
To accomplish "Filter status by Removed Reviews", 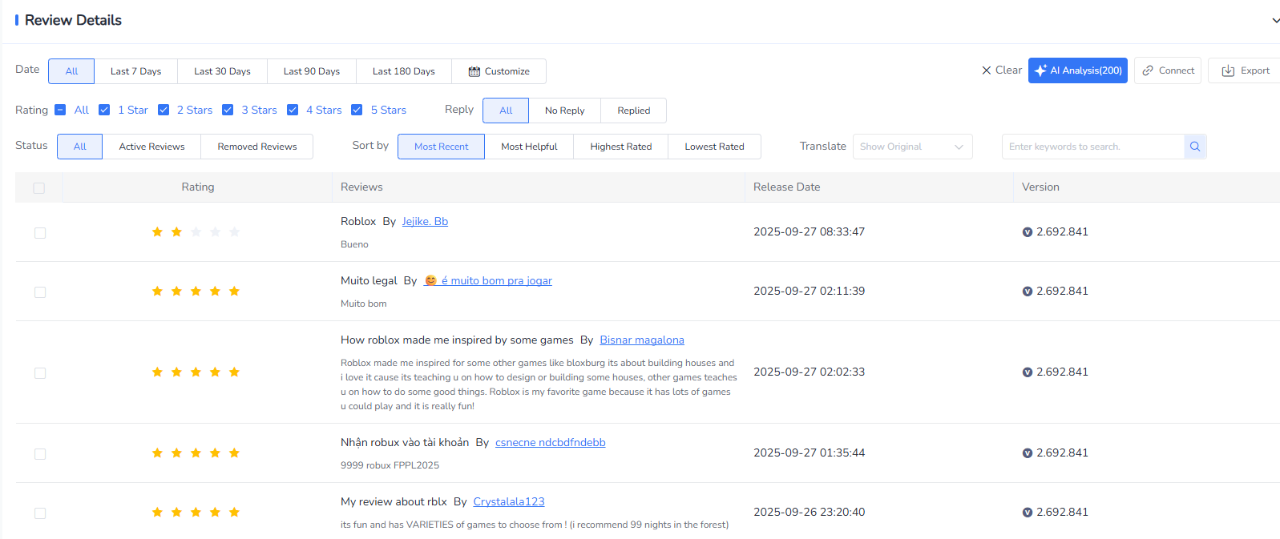I will click(x=256, y=147).
